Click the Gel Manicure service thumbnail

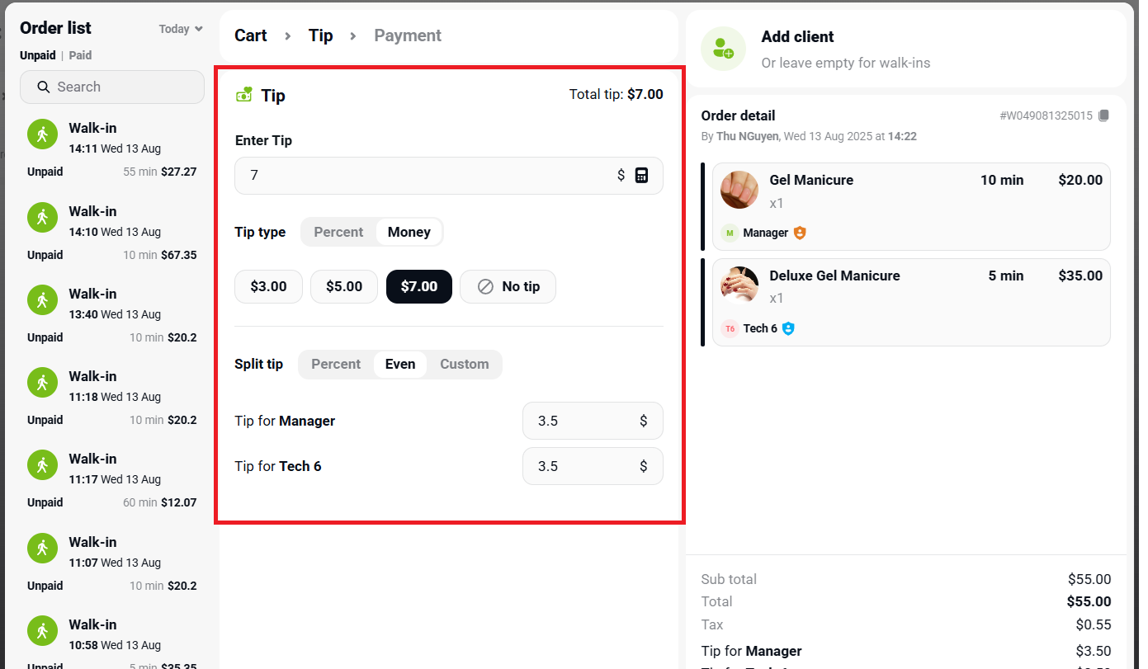[x=739, y=190]
